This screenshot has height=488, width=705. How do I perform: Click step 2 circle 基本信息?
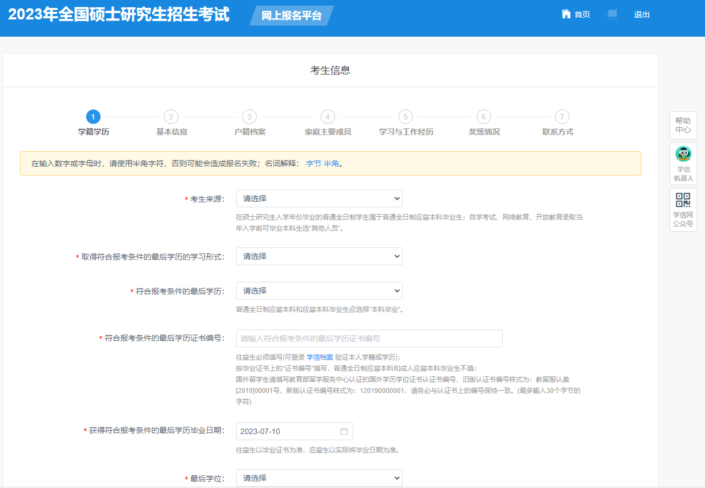click(171, 117)
